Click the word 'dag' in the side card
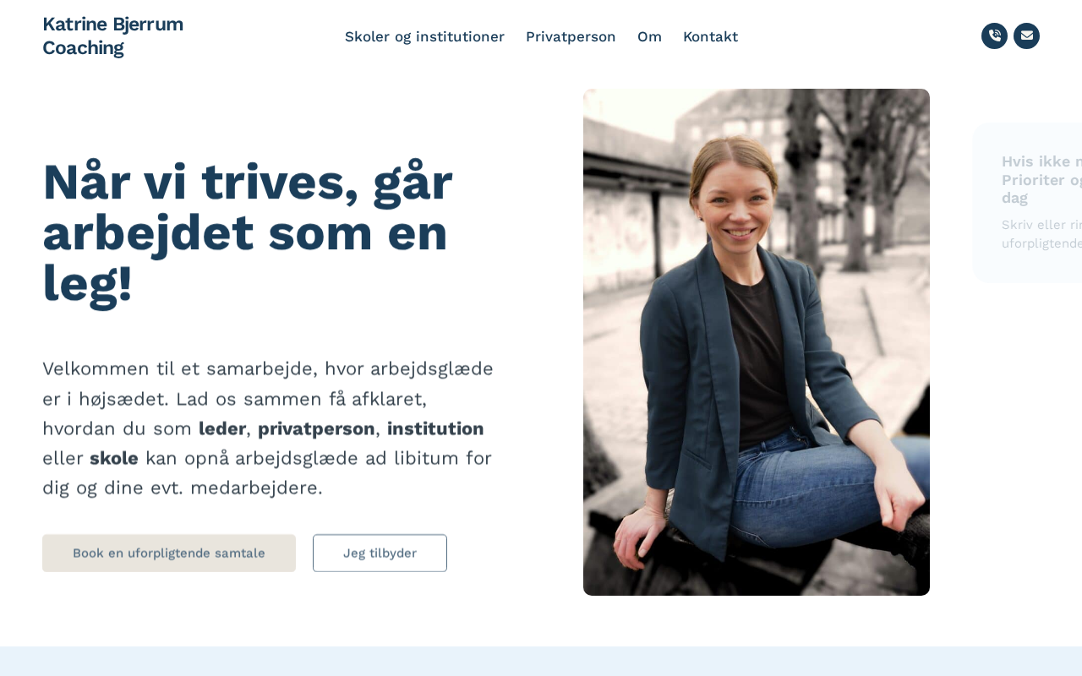Image resolution: width=1082 pixels, height=676 pixels. coord(1014,198)
